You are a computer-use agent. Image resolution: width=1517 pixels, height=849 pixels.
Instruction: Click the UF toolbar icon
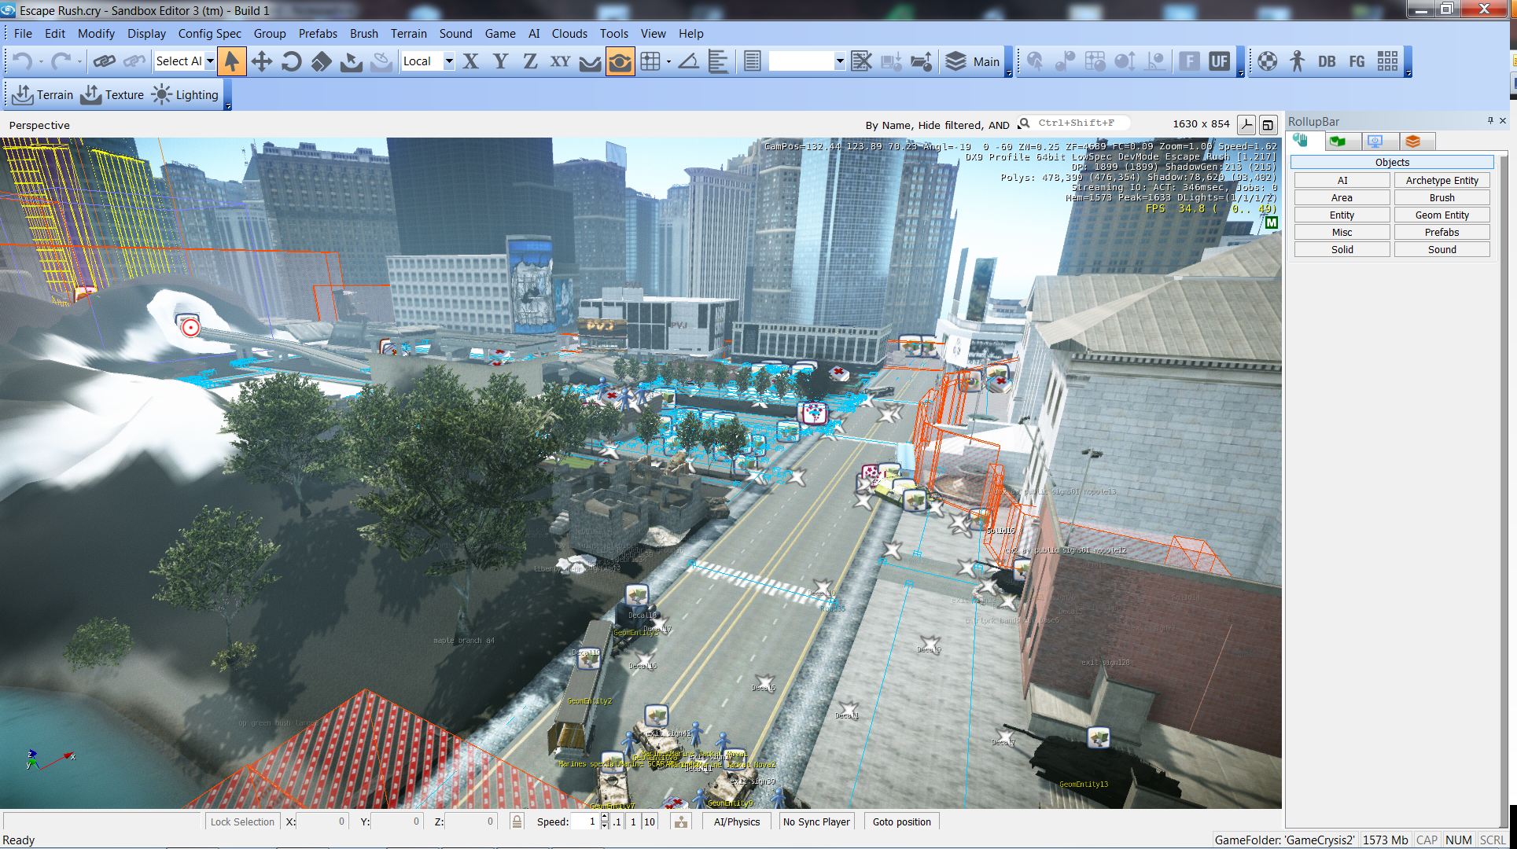(1219, 61)
